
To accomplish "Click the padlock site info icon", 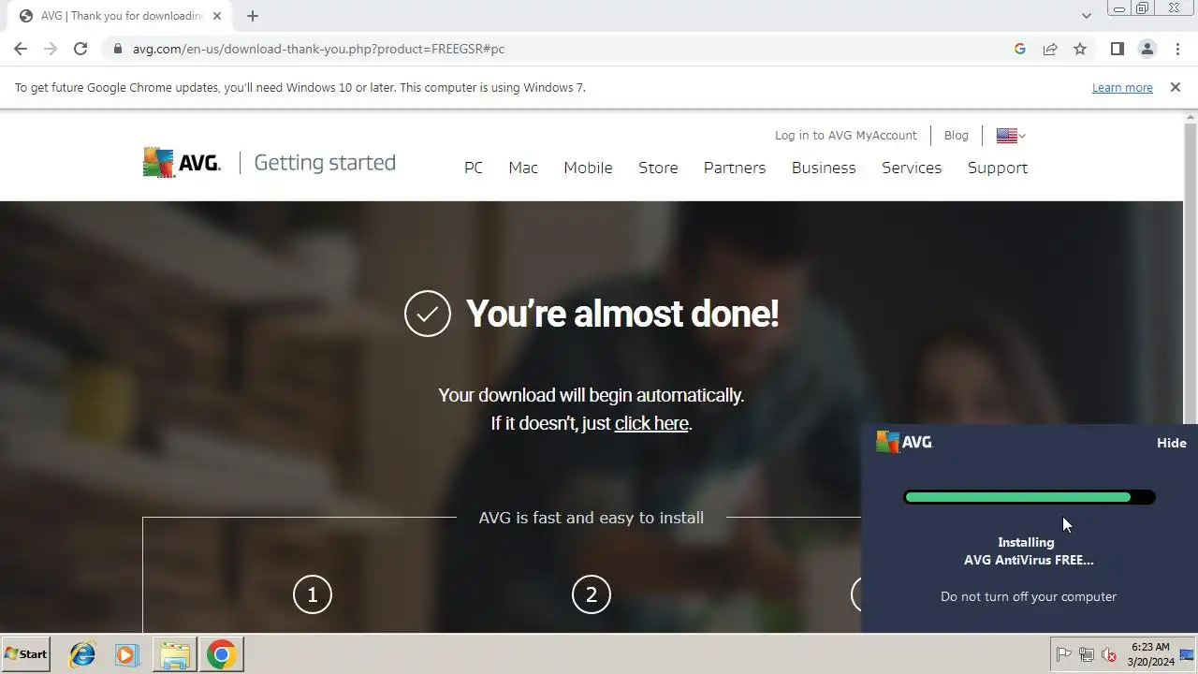I will click(117, 49).
